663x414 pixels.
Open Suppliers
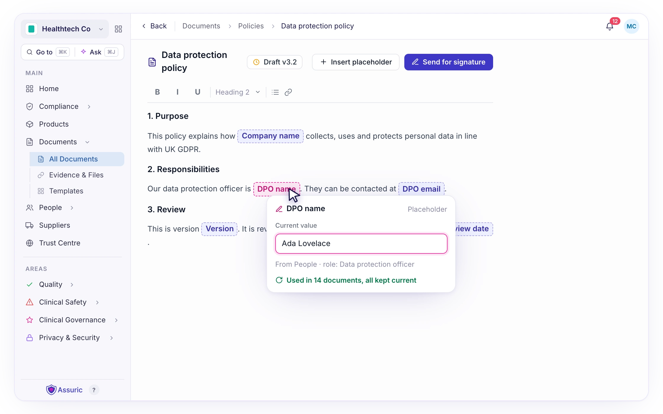54,225
